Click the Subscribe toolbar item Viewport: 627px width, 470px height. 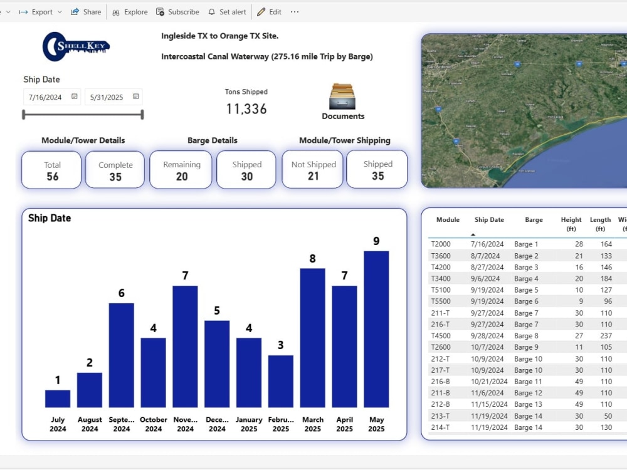point(177,12)
